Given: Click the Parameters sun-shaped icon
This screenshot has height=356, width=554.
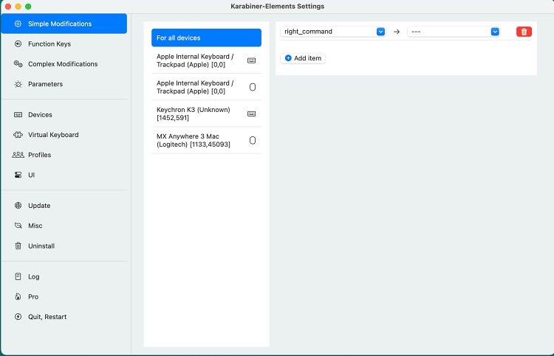Looking at the screenshot, I should [x=18, y=84].
